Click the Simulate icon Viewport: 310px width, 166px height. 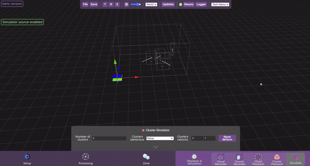click(x=295, y=157)
